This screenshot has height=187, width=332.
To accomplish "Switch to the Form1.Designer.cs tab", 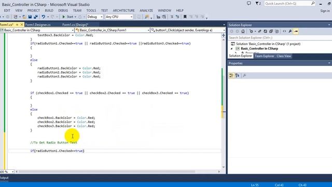I will (x=38, y=25).
